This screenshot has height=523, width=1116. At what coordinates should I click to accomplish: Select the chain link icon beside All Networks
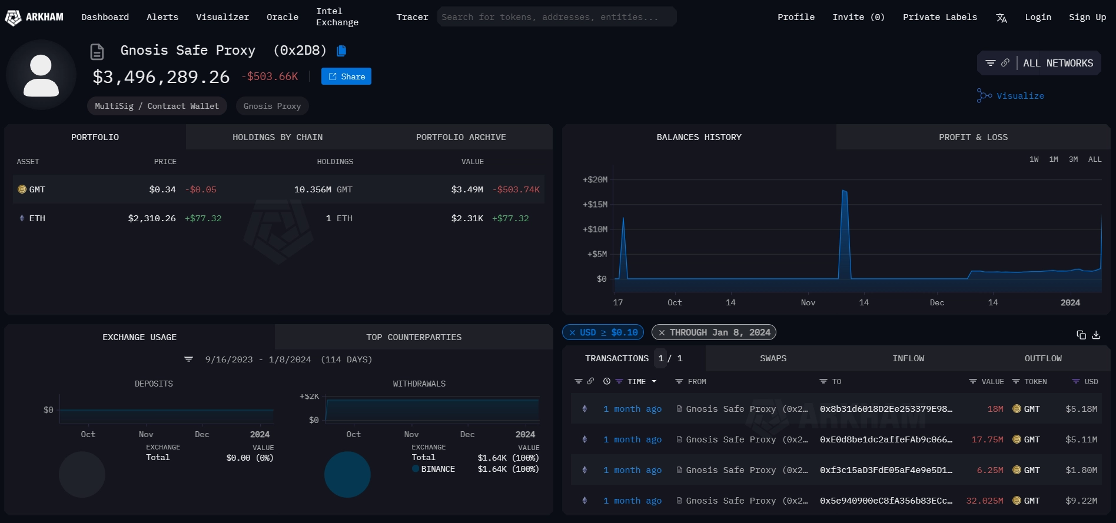pos(1005,63)
